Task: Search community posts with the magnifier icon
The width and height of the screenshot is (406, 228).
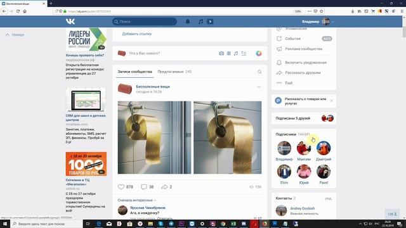Action: coord(259,72)
